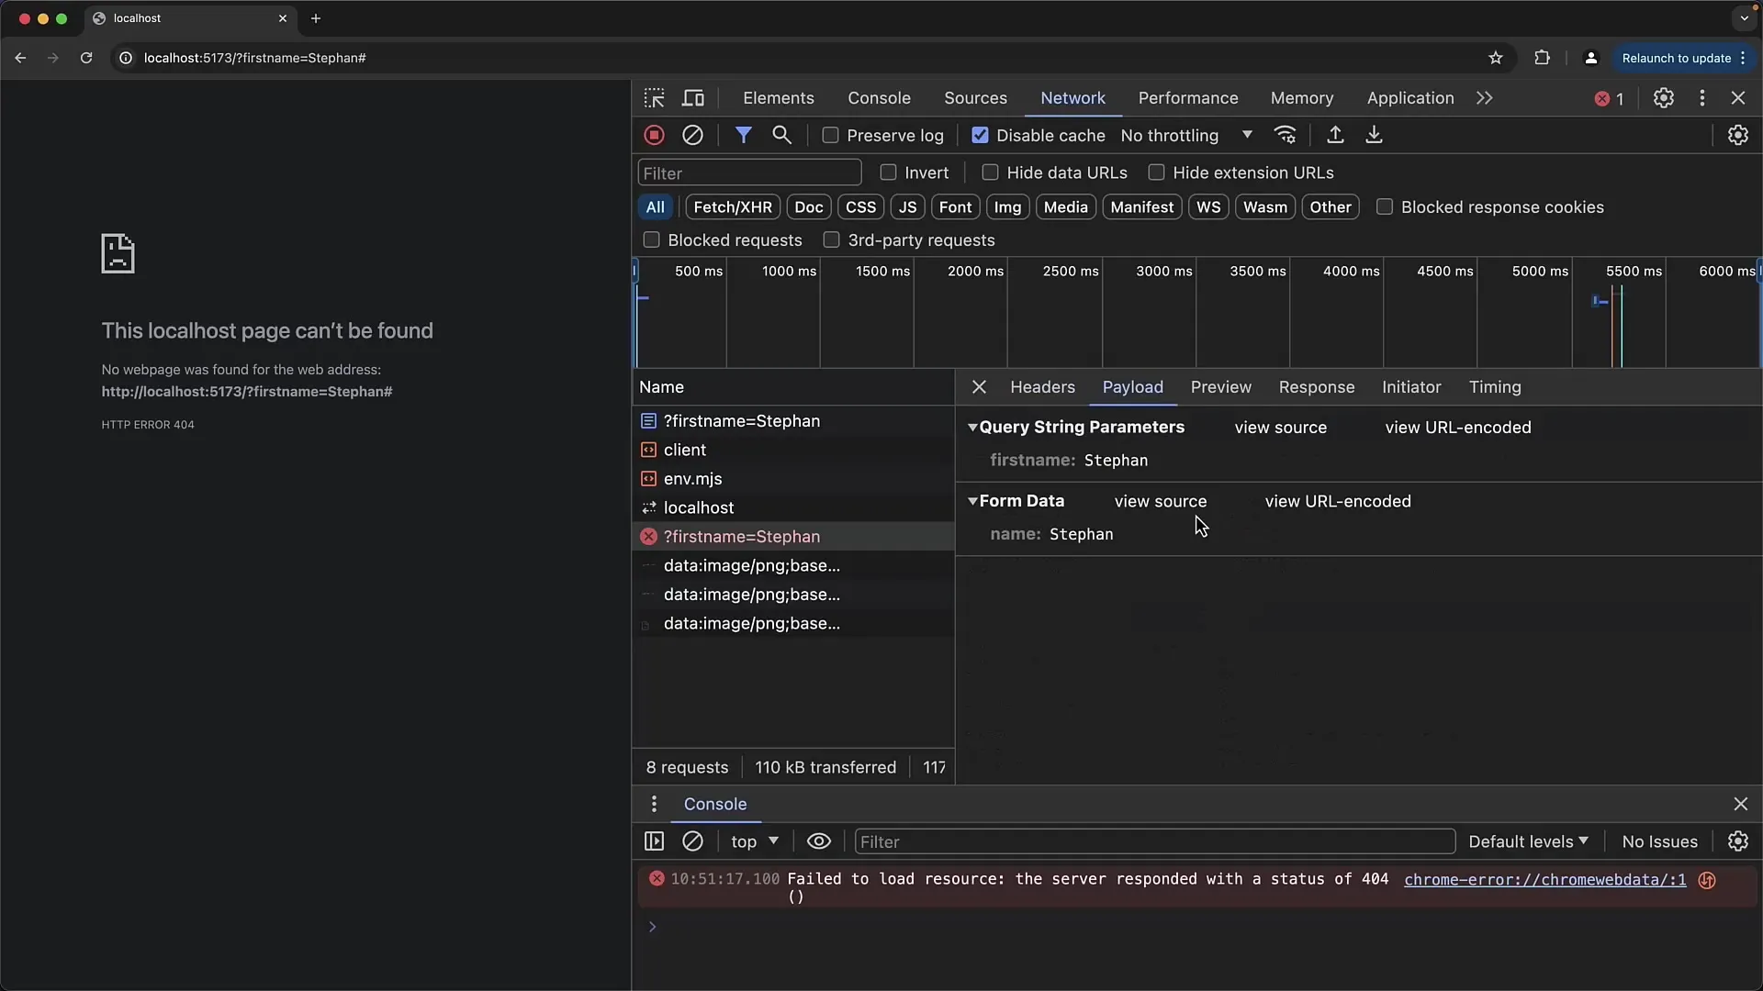Click the AI explain error icon
The image size is (1763, 991).
pos(1707,880)
